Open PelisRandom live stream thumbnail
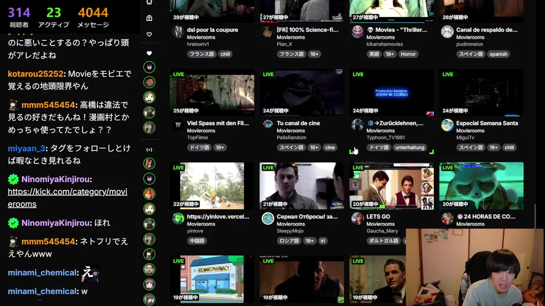Image resolution: width=545 pixels, height=306 pixels. [302, 92]
